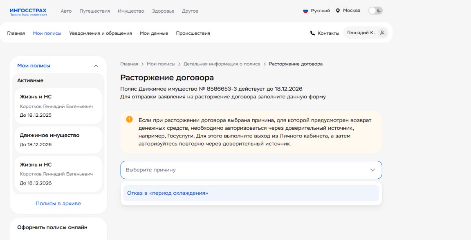The image size is (471, 240).
Task: Open the Путешествия menu
Action: pyautogui.click(x=94, y=11)
